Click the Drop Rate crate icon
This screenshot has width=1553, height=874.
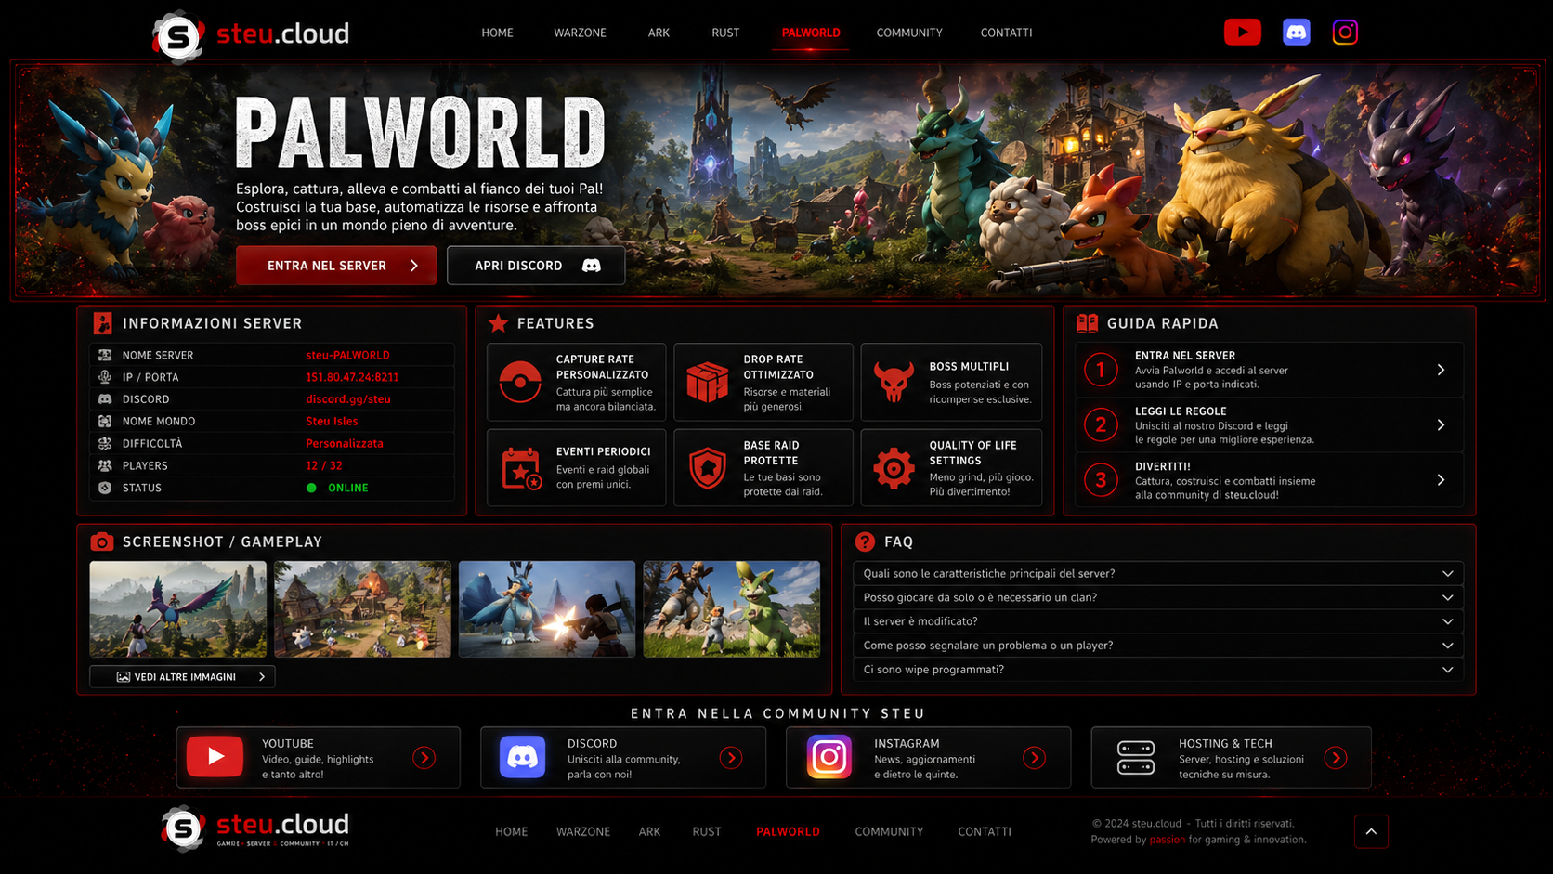click(707, 382)
